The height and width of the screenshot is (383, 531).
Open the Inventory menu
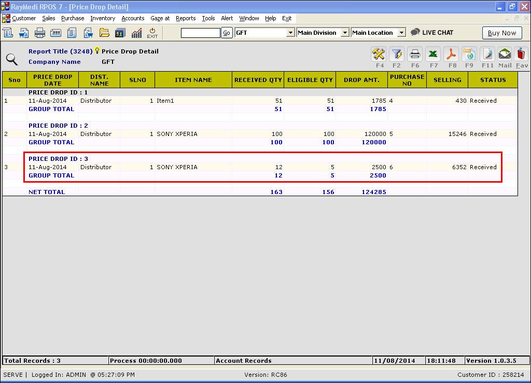[x=103, y=18]
